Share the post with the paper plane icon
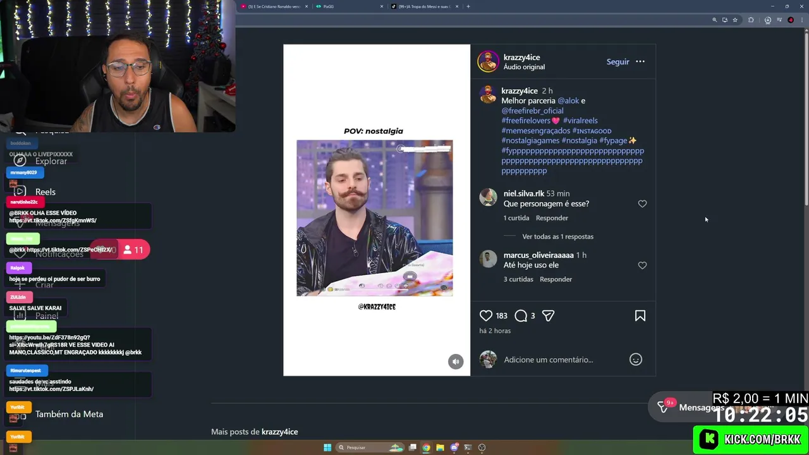The image size is (809, 455). [548, 315]
